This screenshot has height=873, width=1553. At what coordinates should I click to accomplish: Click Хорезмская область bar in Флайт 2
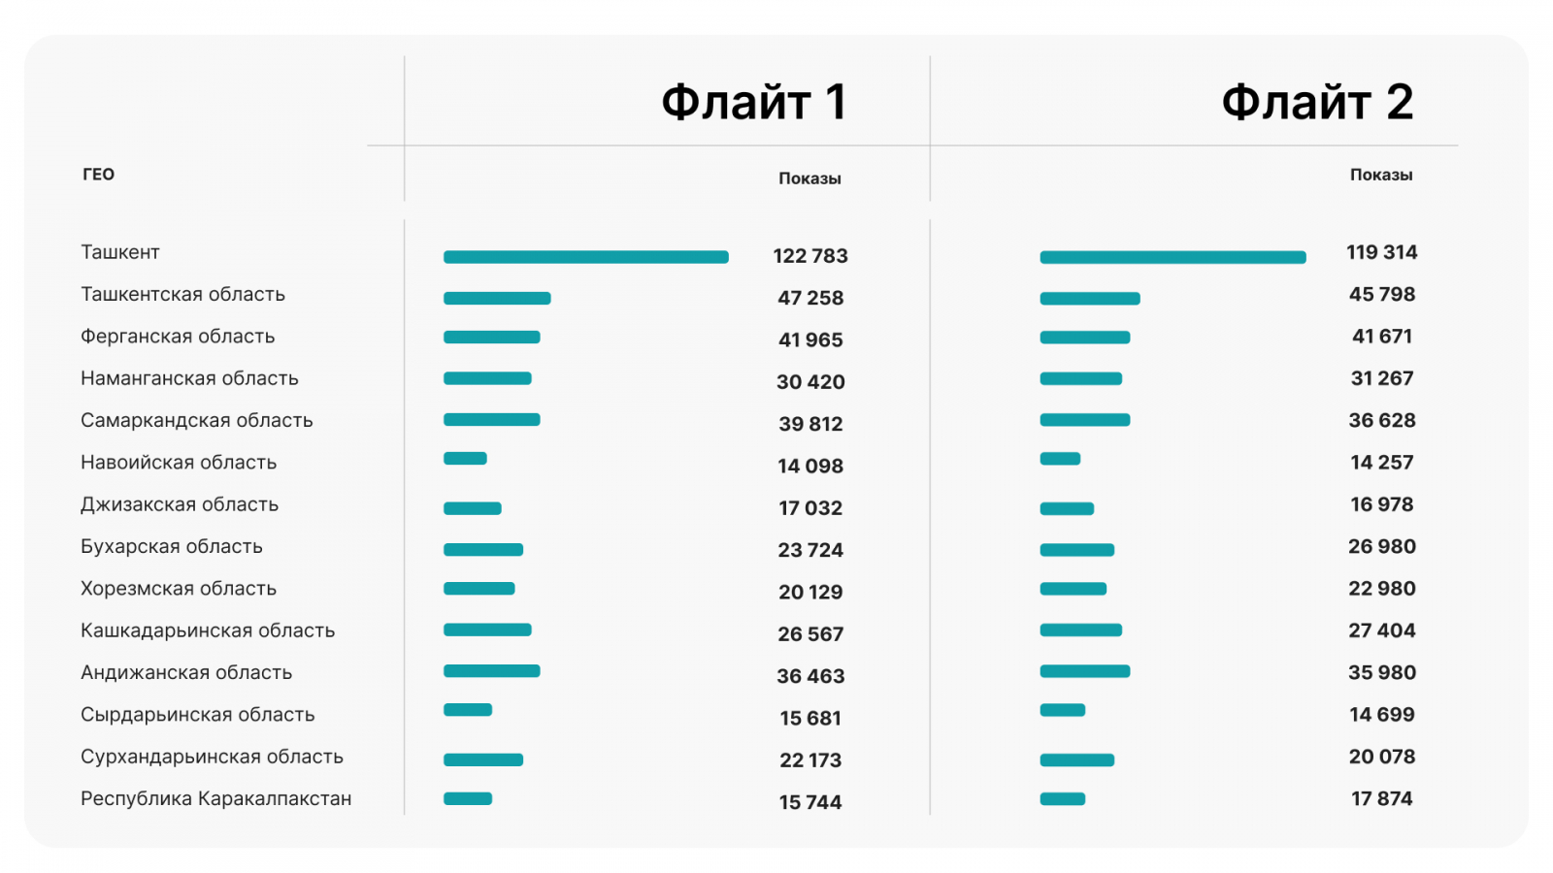click(x=1073, y=589)
